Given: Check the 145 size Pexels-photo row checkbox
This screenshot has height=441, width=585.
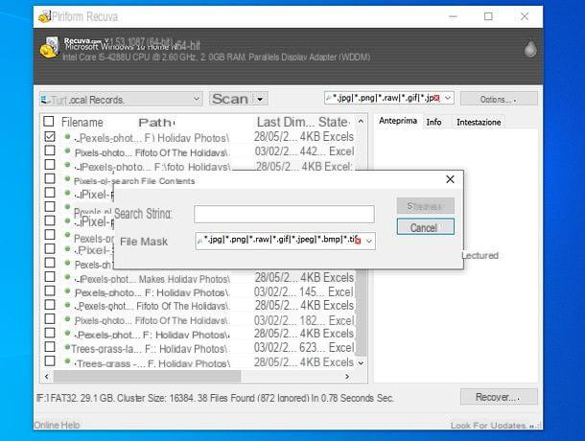Looking at the screenshot, I should tap(50, 290).
